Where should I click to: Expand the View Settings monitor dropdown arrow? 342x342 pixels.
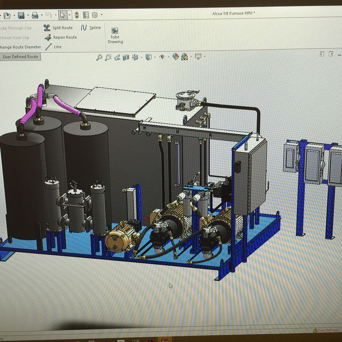[x=205, y=56]
